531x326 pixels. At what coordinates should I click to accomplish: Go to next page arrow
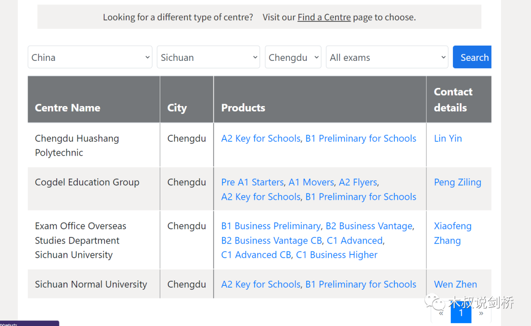coord(481,313)
